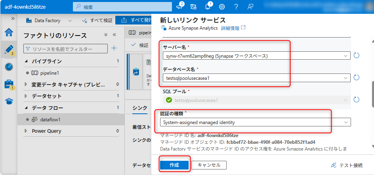
Task: Click the 作成 button
Action: pos(174,165)
